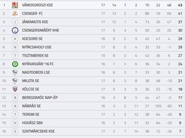This screenshot has height=138, width=185.
Task: Open the Tisztaberek SE team page
Action: point(35,55)
